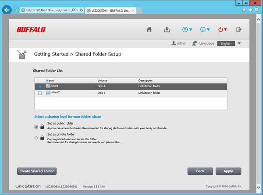Sort by Description column header
263x195 pixels.
click(x=145, y=81)
